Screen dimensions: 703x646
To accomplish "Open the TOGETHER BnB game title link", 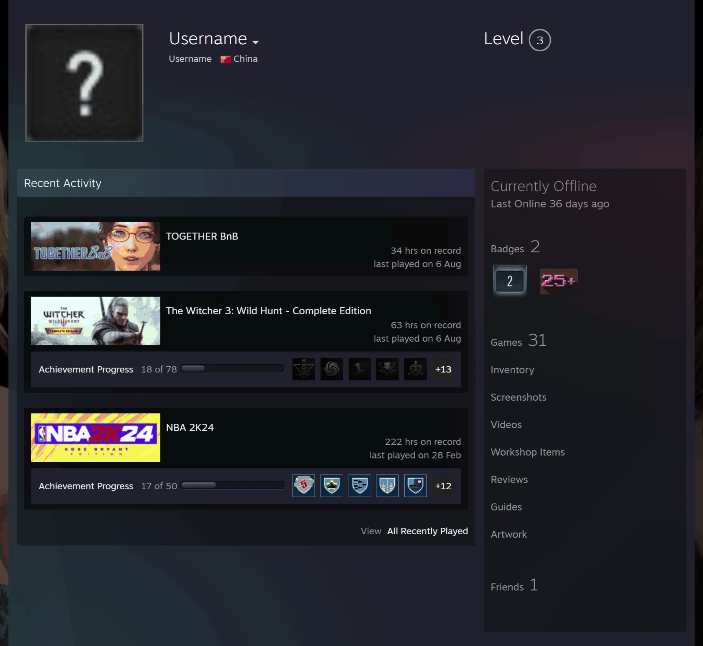I will 202,236.
